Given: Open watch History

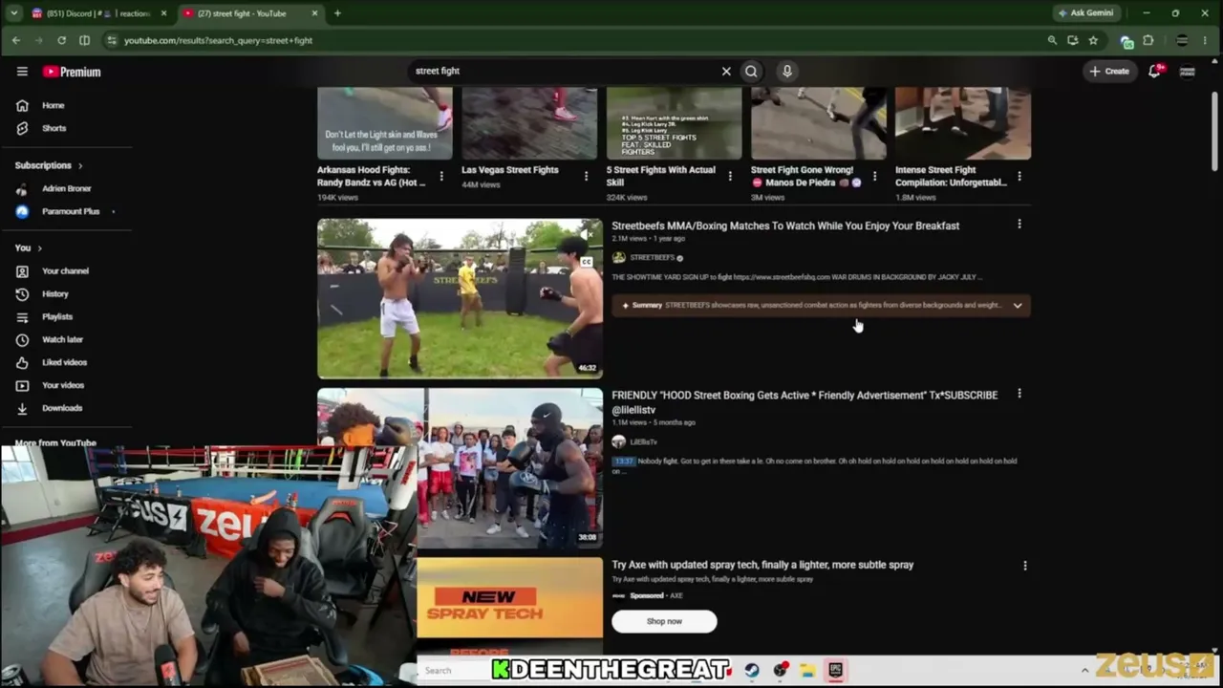Looking at the screenshot, I should [x=54, y=293].
